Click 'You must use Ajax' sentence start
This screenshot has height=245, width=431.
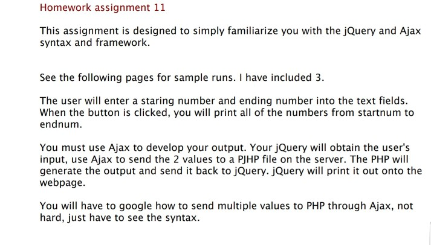85,148
